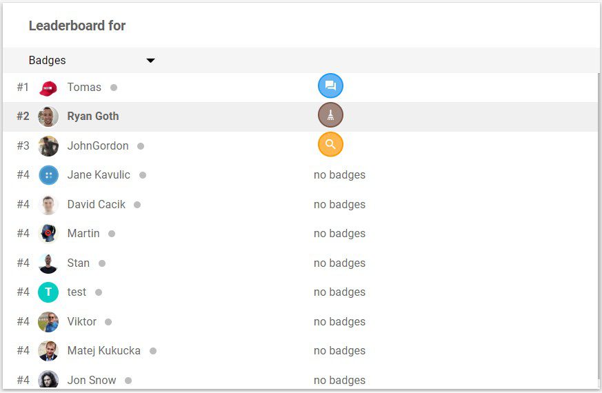Click status dot beside Matej Kukucka
Viewport: 602px width, 393px height.
[153, 351]
